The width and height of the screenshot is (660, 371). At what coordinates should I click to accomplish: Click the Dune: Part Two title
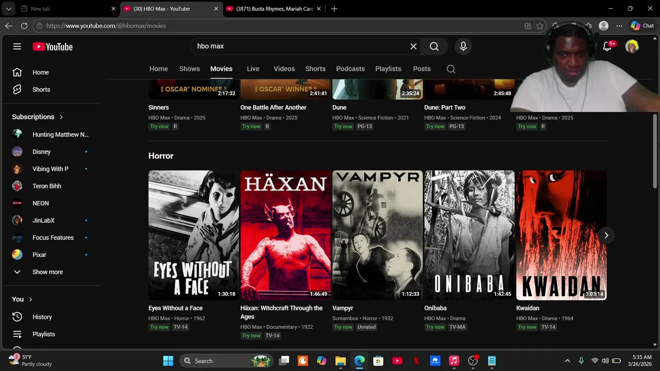point(445,108)
